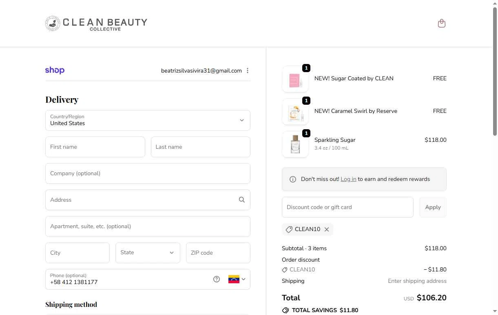Click the ZIP code field
The height and width of the screenshot is (315, 498).
pos(218,253)
